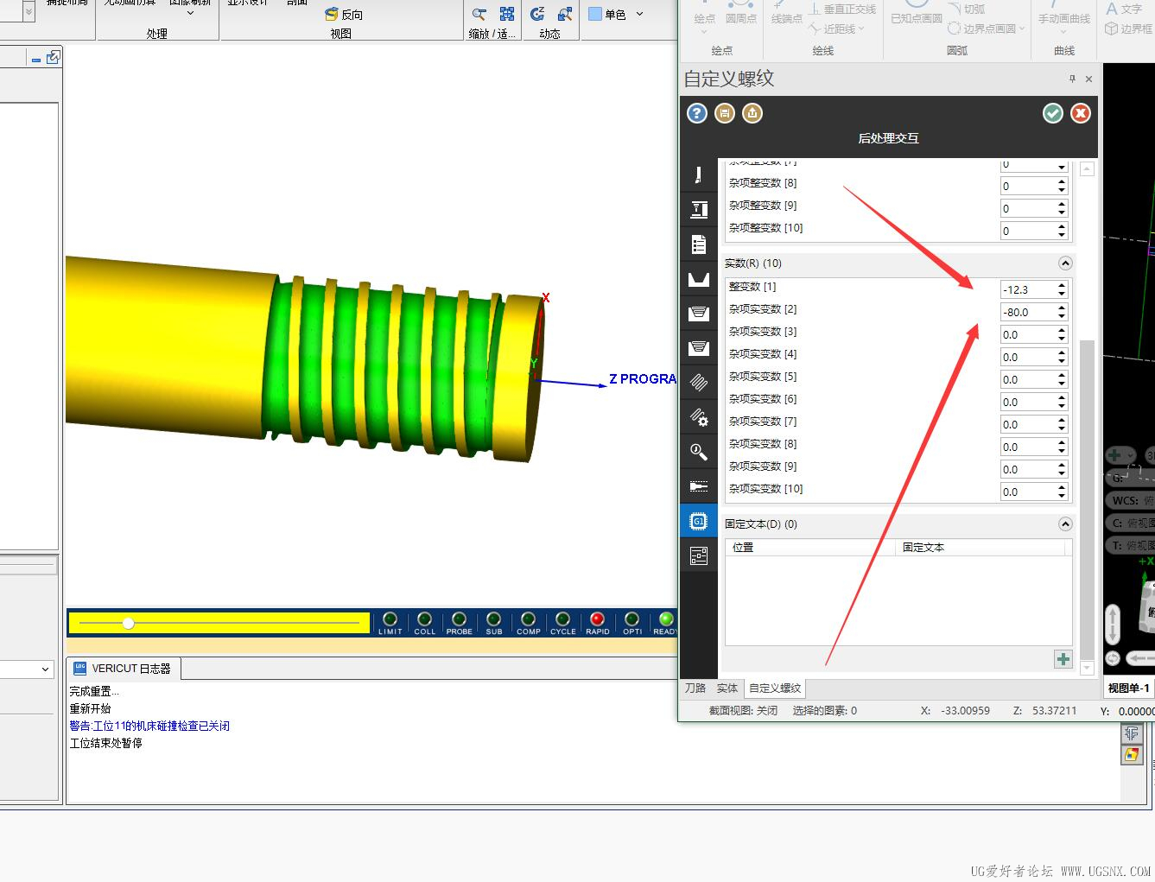Click the green plus add-text button
Image resolution: width=1155 pixels, height=882 pixels.
pos(1063,659)
